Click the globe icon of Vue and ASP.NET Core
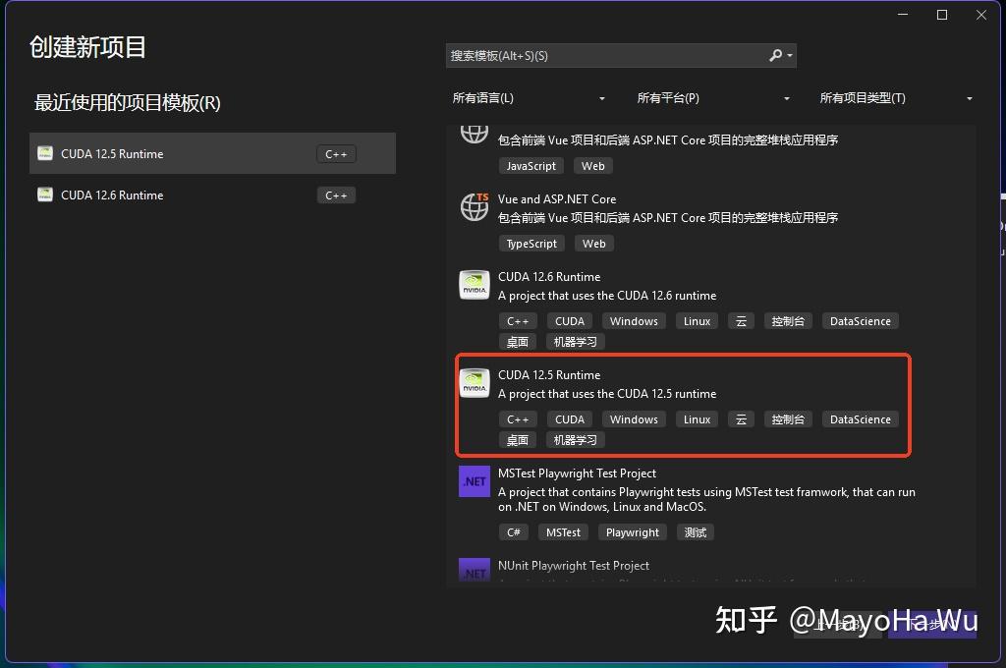This screenshot has width=1006, height=668. (x=474, y=206)
